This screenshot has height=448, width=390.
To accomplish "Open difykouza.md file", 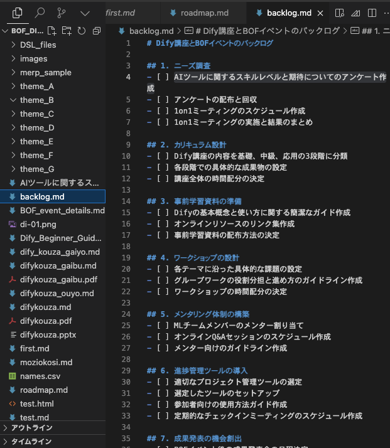I will point(53,307).
